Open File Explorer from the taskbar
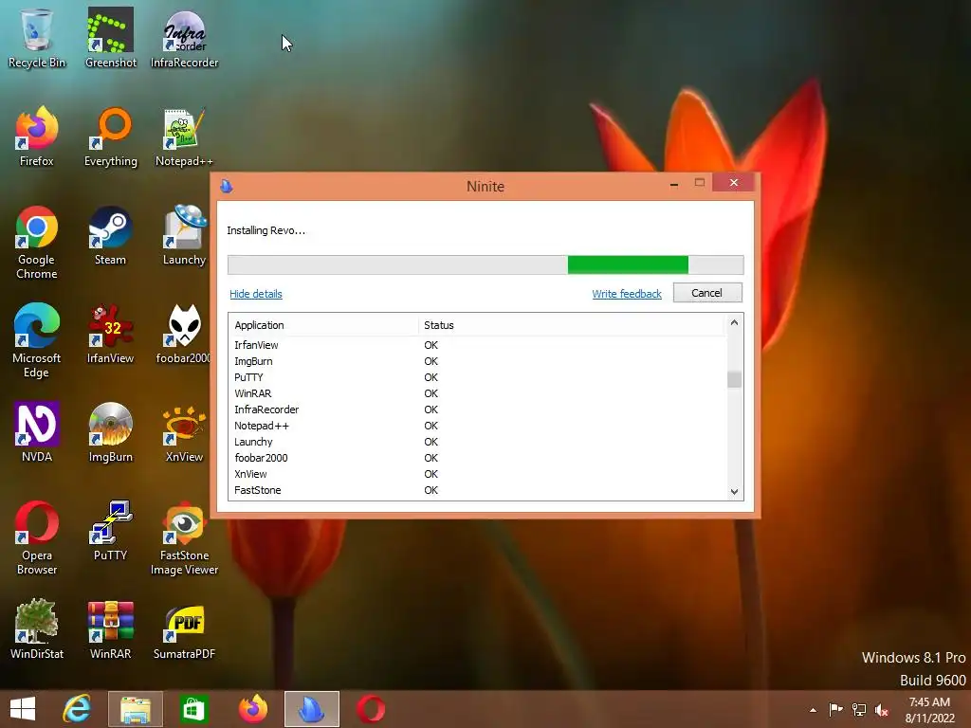This screenshot has width=971, height=728. pyautogui.click(x=136, y=709)
